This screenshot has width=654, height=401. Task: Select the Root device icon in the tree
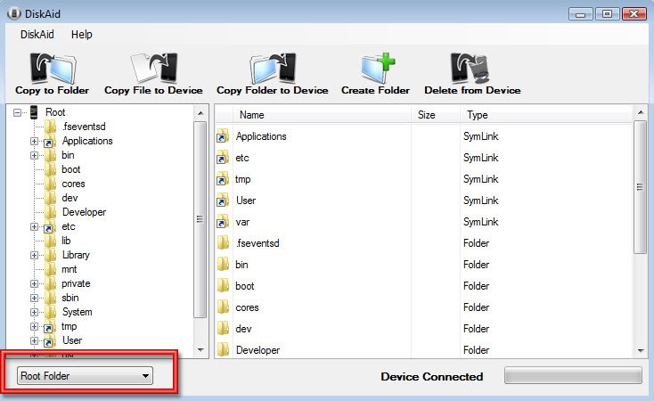[x=34, y=112]
